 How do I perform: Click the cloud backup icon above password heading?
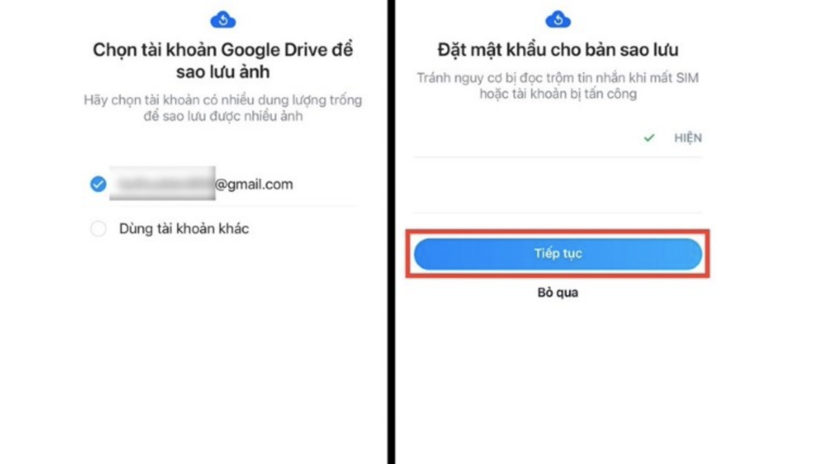coord(558,20)
